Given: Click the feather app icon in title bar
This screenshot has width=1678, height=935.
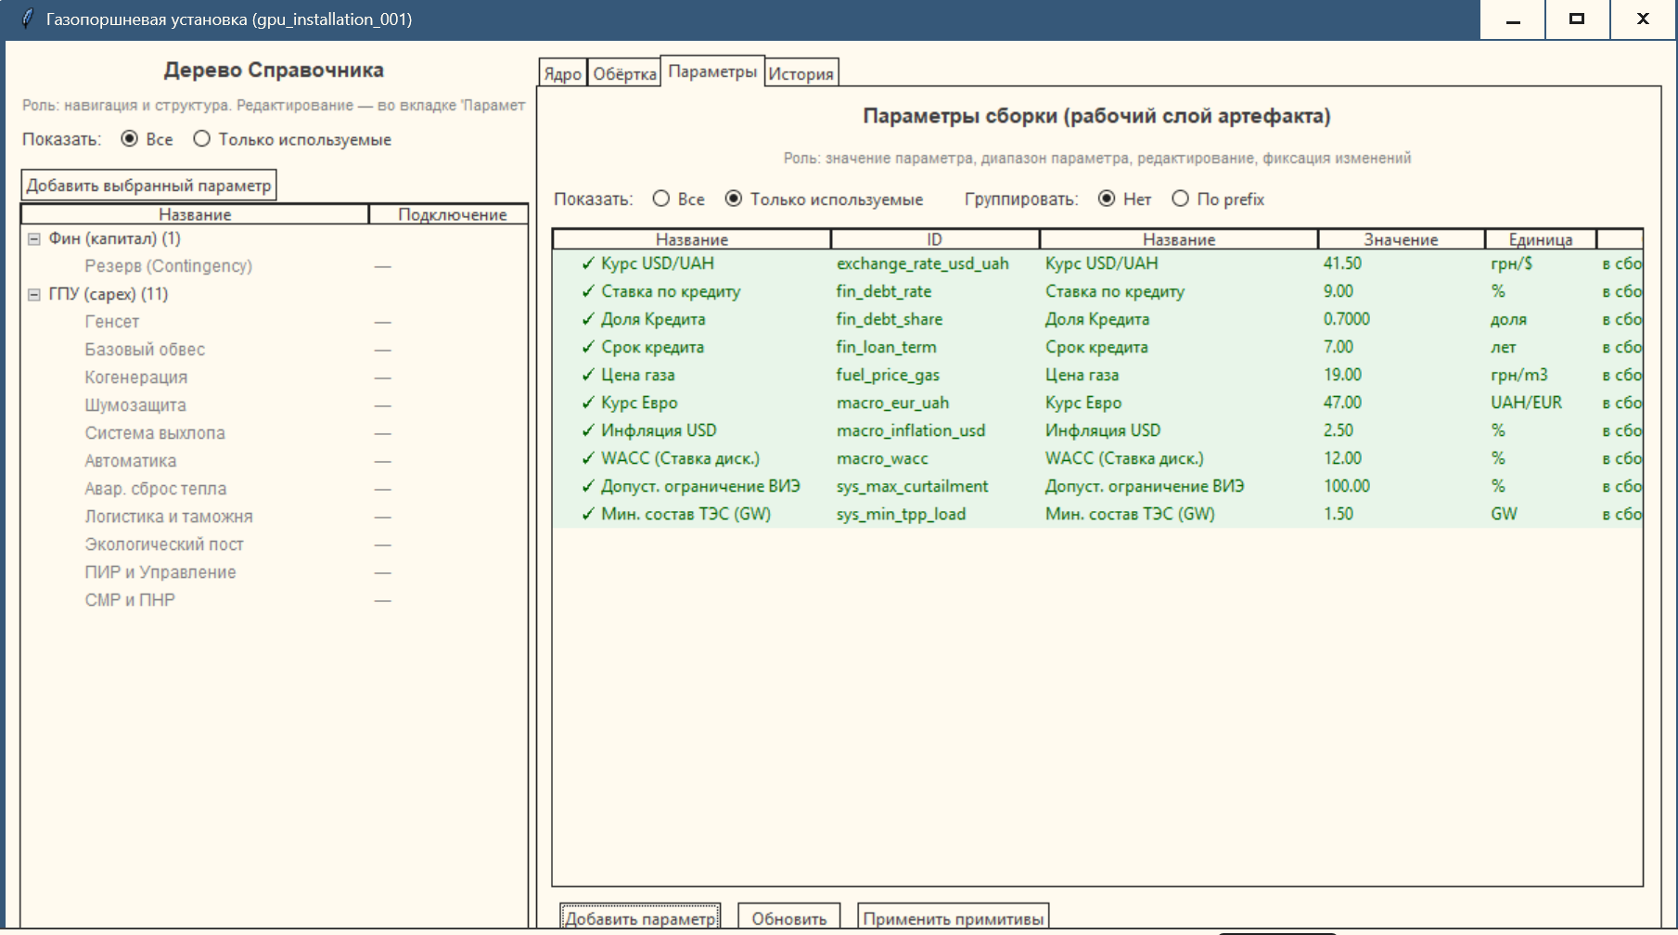Looking at the screenshot, I should click(27, 19).
